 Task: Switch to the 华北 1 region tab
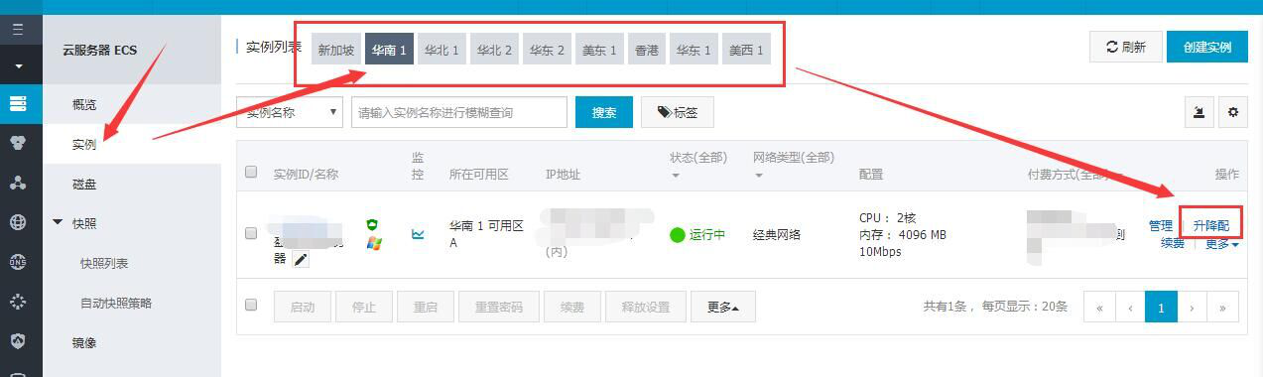tap(442, 50)
